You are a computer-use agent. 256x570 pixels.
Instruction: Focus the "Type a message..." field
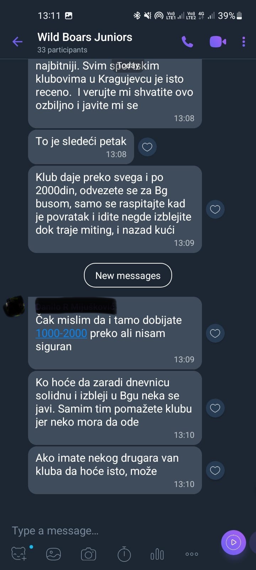click(x=107, y=530)
